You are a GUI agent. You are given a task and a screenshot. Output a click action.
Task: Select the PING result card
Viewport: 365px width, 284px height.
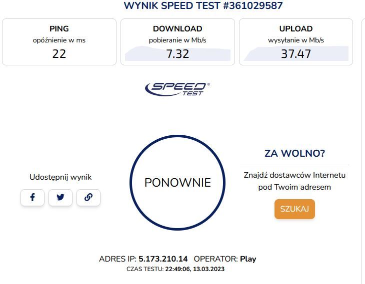click(59, 42)
